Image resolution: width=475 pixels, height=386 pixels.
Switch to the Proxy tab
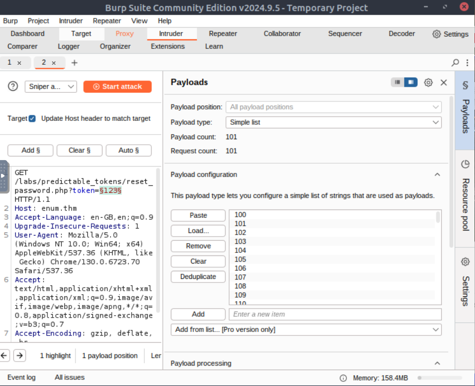click(124, 34)
